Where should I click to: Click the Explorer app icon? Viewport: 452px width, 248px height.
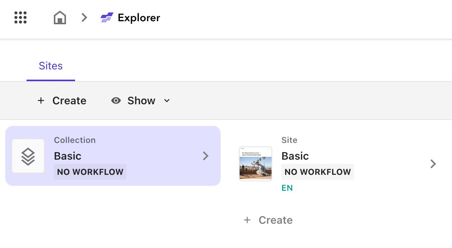(107, 17)
